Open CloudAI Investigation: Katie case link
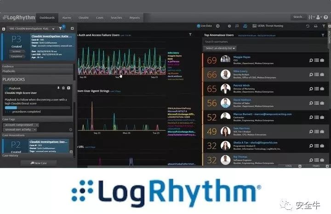The height and width of the screenshot is (214, 331). click(51, 36)
